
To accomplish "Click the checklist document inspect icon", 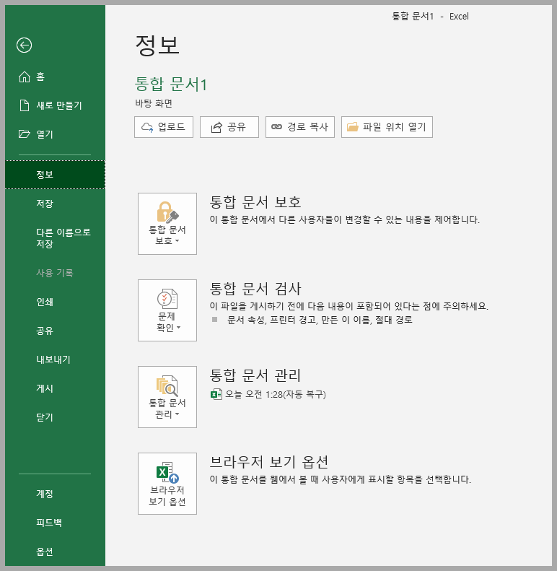I will coord(167,299).
